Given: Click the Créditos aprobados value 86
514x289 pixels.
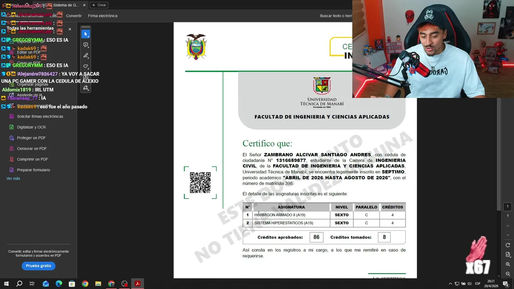Looking at the screenshot, I should coord(316,237).
